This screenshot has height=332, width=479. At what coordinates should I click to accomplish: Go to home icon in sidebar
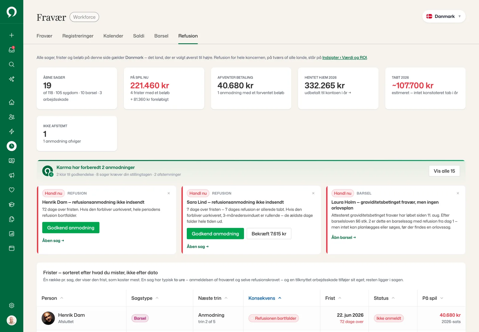pyautogui.click(x=12, y=102)
